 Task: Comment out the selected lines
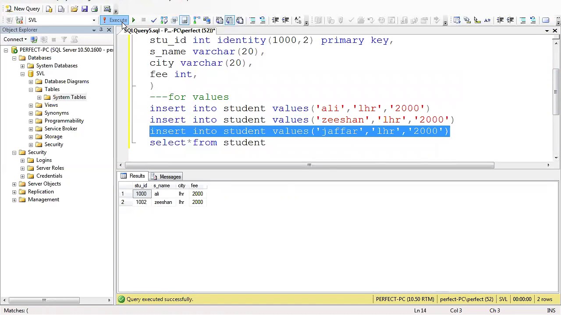[x=252, y=20]
